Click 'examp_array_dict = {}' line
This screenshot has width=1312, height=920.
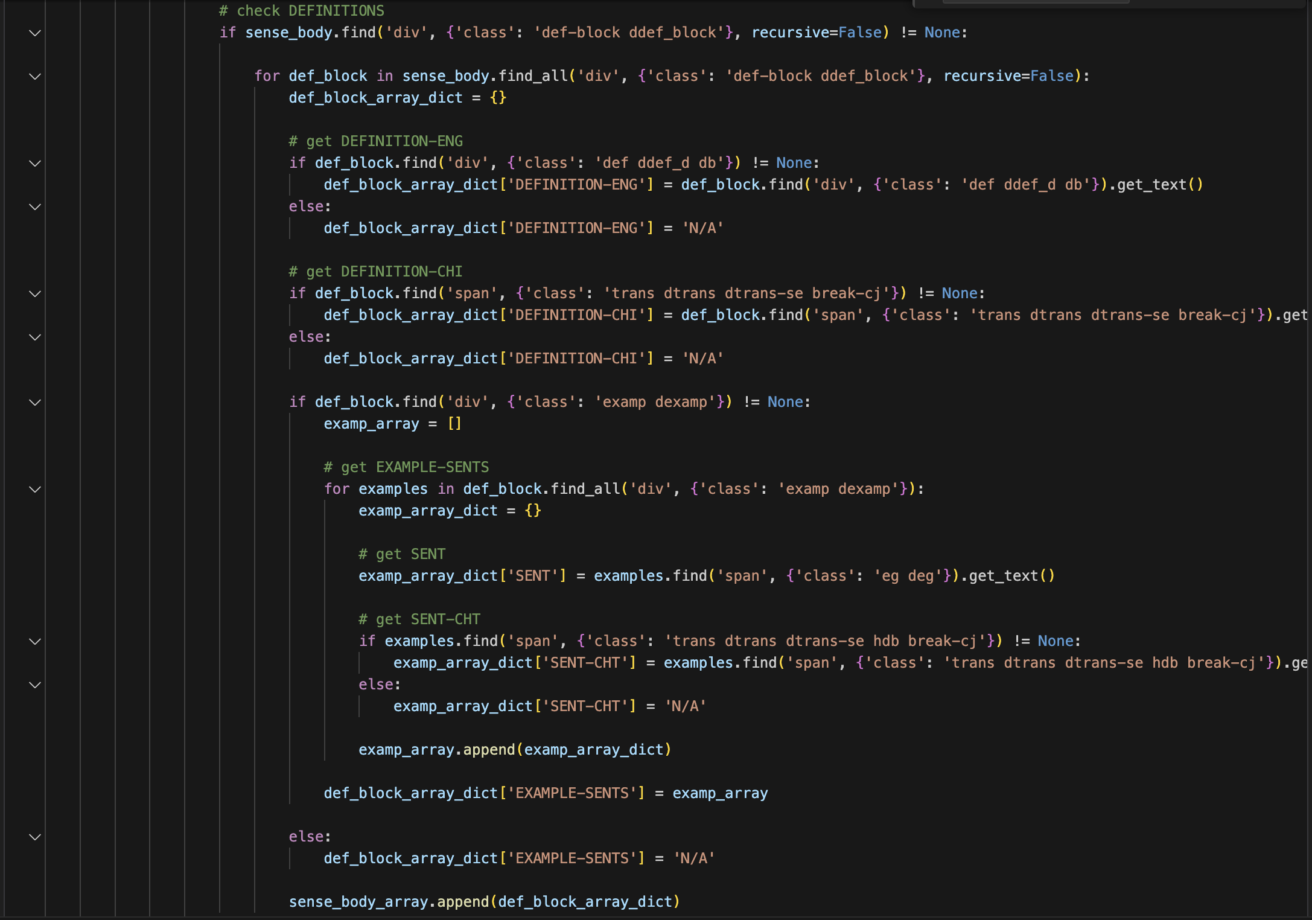coord(450,511)
